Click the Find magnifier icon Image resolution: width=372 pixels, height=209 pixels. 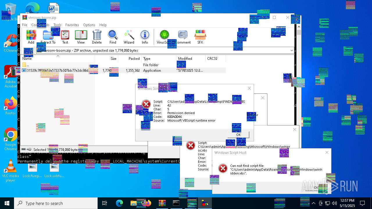(113, 37)
